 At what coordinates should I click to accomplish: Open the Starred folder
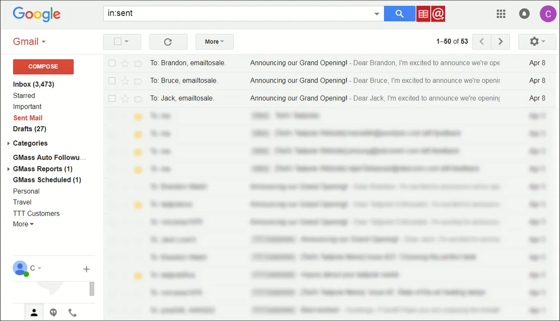point(24,95)
